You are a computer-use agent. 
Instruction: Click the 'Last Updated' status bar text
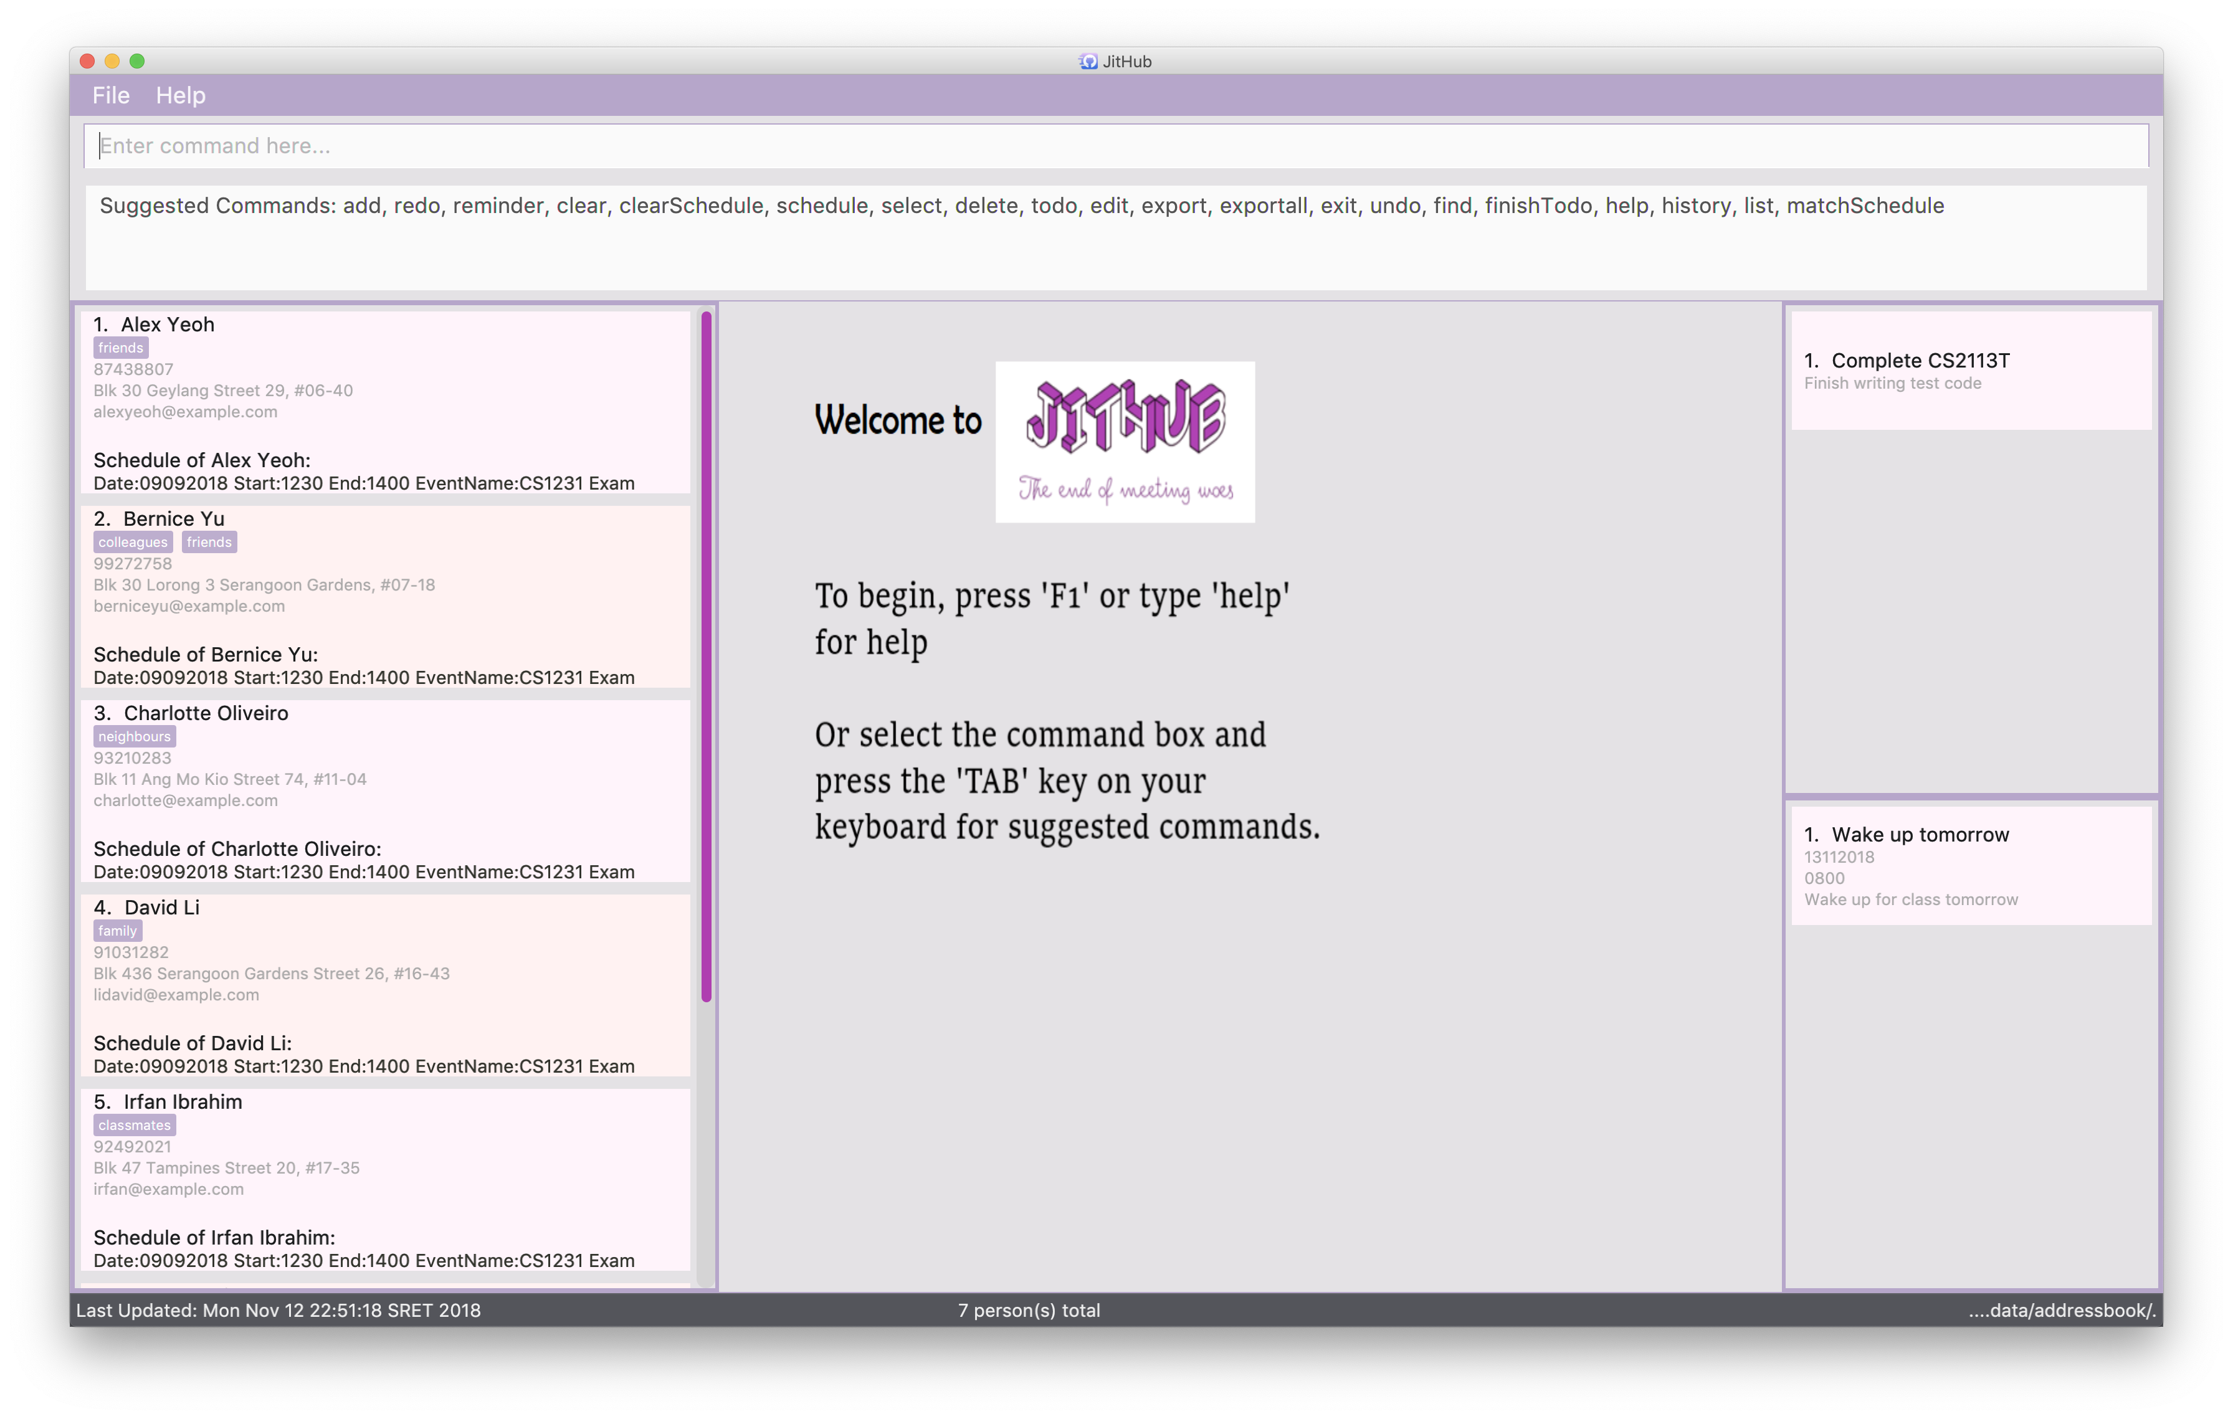pos(279,1311)
